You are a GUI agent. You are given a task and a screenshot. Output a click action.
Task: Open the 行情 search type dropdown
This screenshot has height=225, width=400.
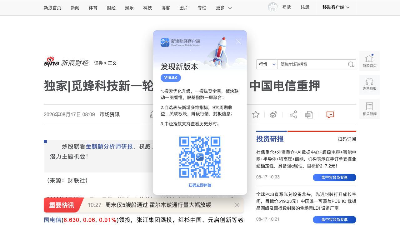(x=267, y=64)
